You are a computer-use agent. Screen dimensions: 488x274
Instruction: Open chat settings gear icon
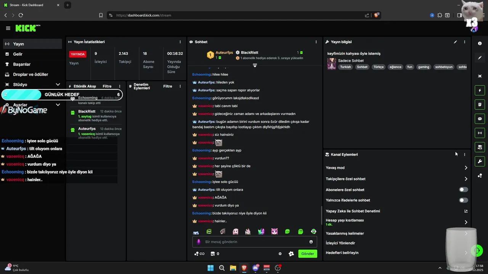pyautogui.click(x=280, y=254)
